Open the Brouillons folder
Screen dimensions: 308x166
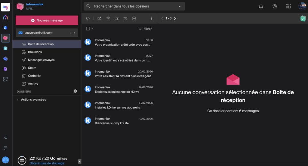pos(35,52)
